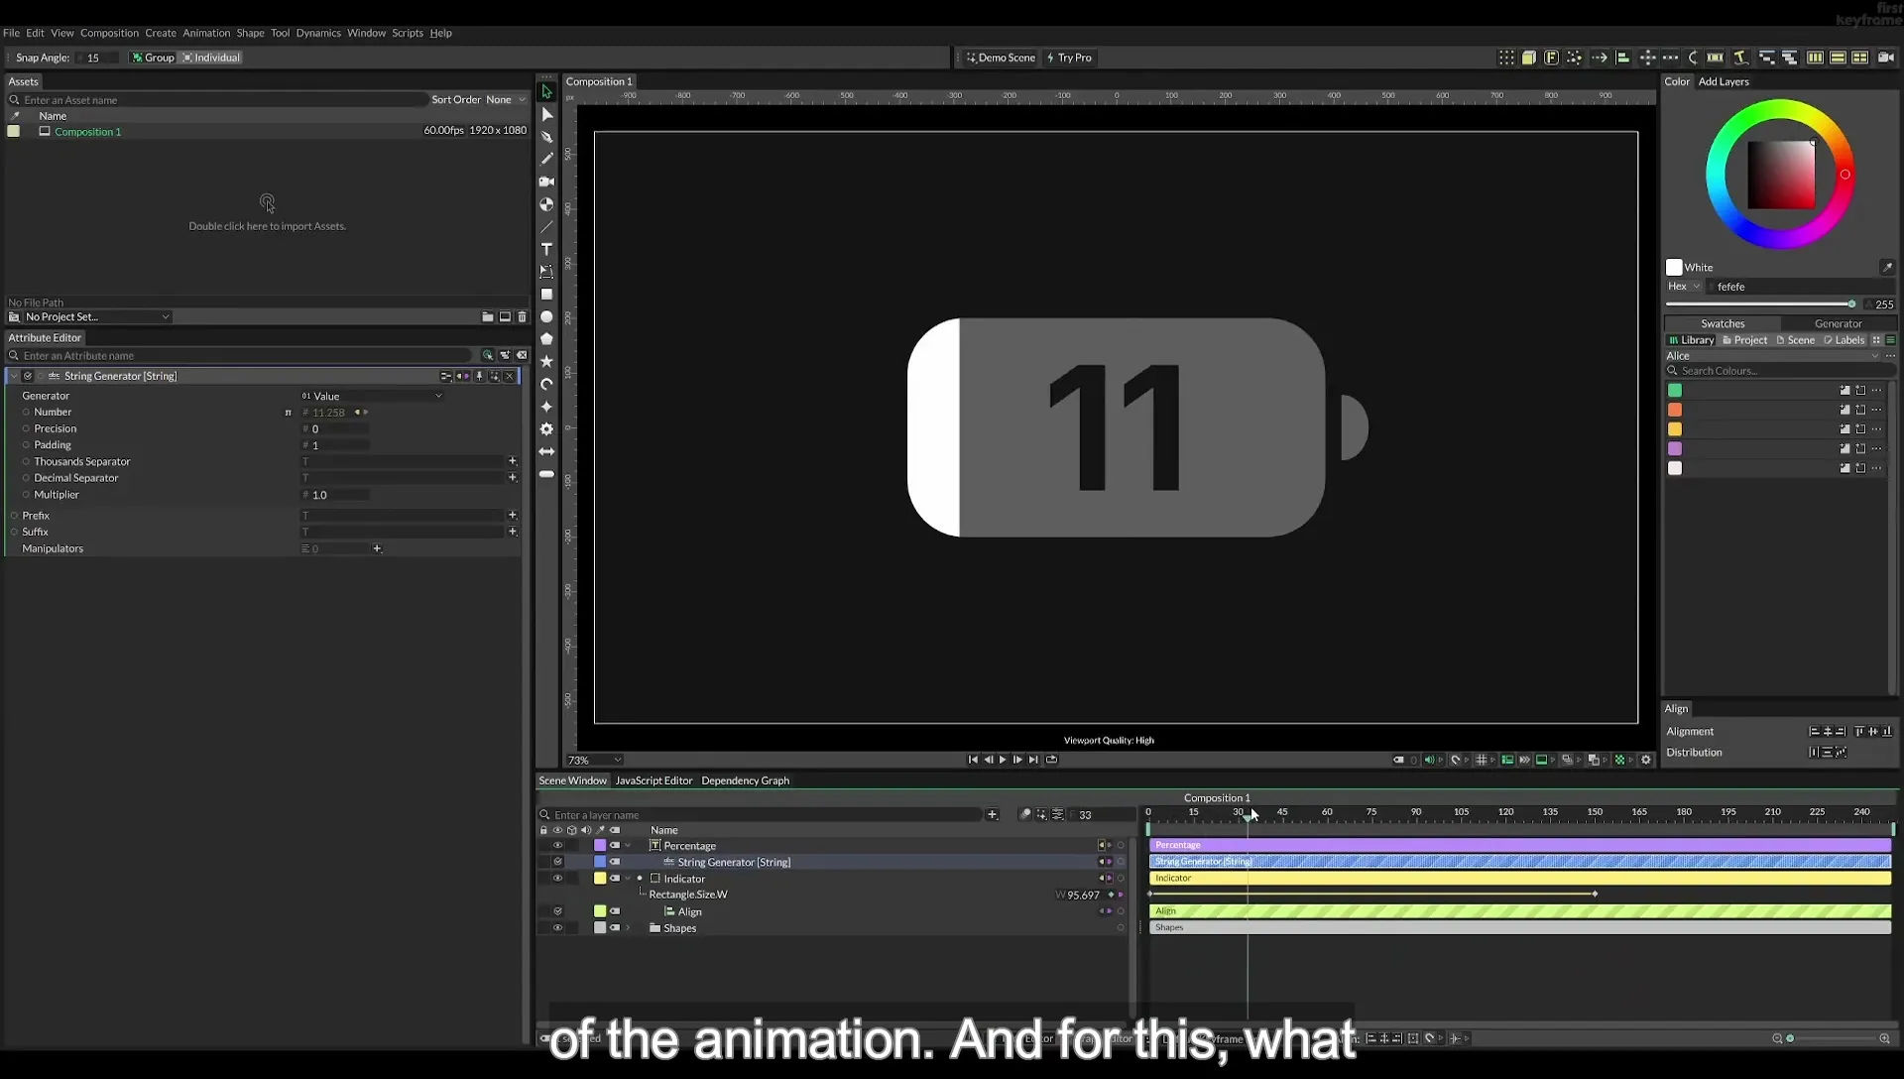The image size is (1904, 1079).
Task: Open the Animation menu
Action: [x=206, y=33]
